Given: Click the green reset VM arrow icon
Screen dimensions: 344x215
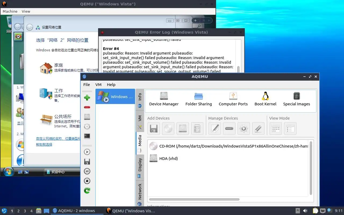Looking at the screenshot, I should click(x=87, y=191).
